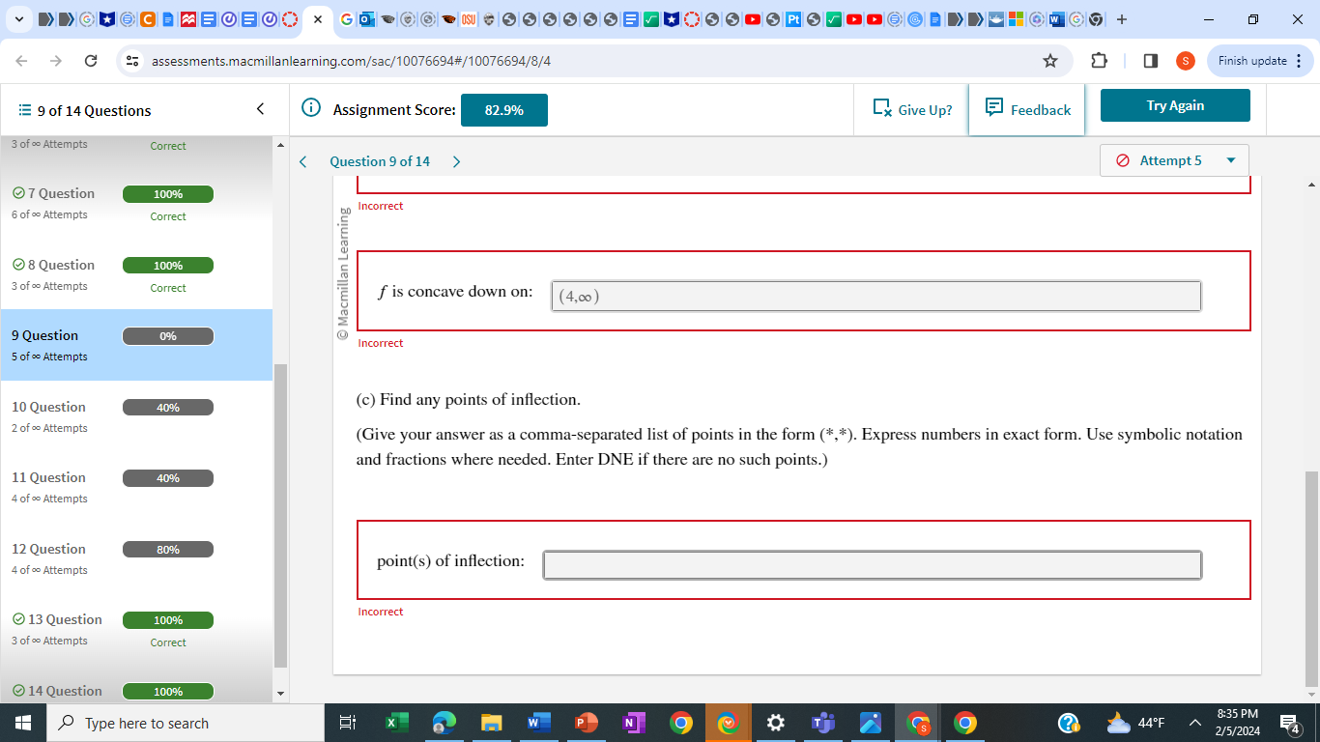Click the '9 of 14 Questions' heading
The height and width of the screenshot is (742, 1320).
94,110
